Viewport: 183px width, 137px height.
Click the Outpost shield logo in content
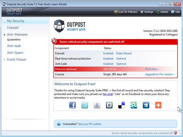[x=59, y=26]
